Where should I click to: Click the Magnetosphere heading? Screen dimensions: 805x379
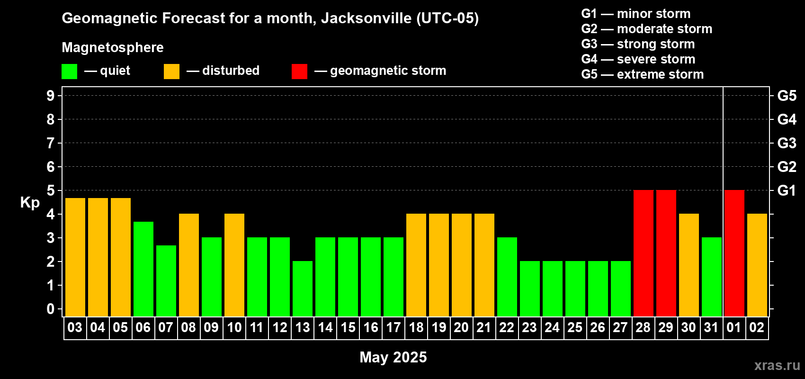click(x=113, y=48)
